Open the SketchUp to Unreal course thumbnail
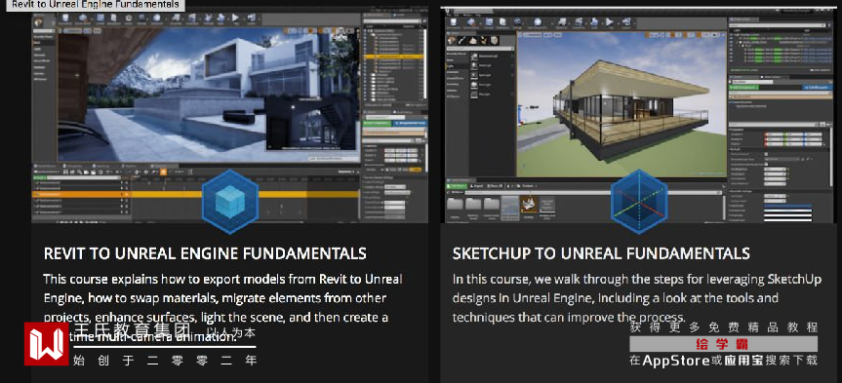 point(638,115)
